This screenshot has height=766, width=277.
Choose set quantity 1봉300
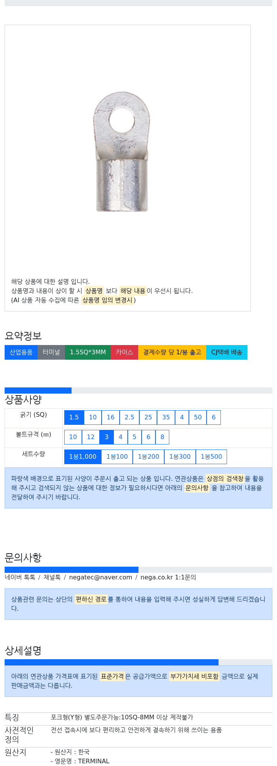180,457
